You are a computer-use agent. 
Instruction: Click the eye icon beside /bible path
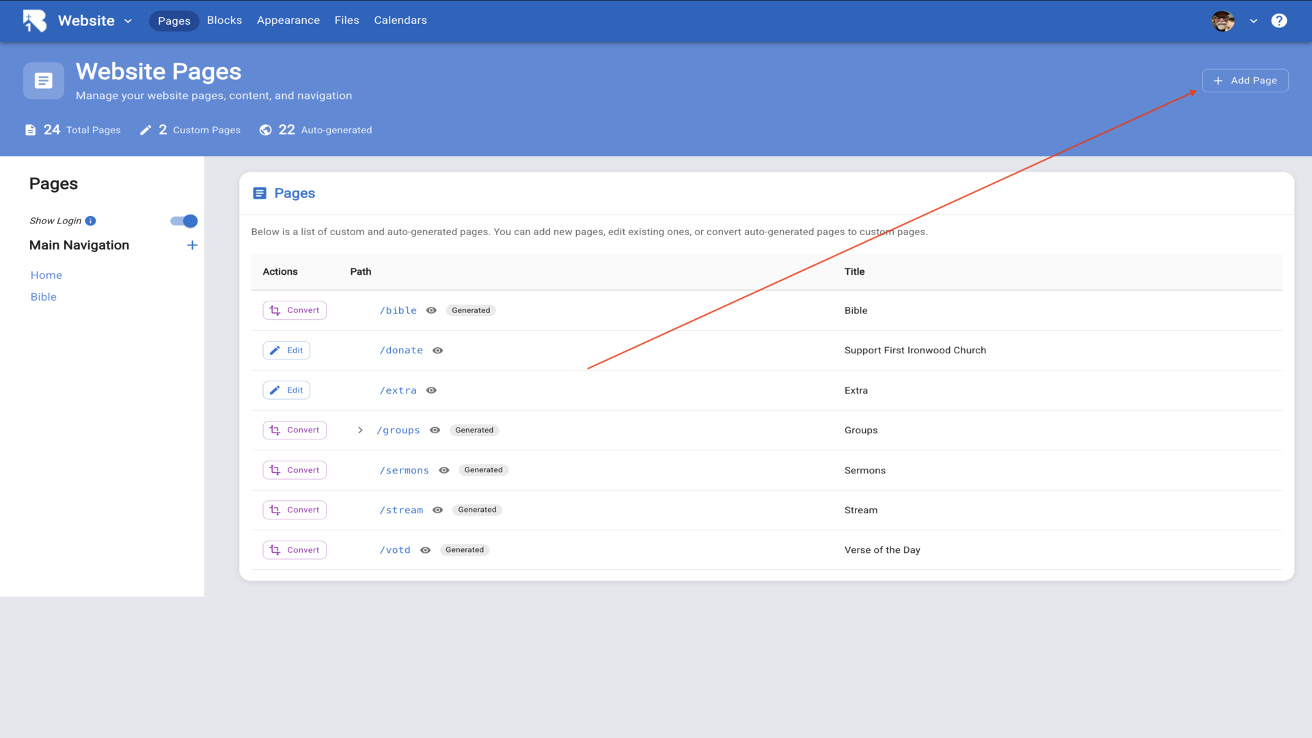click(x=431, y=310)
